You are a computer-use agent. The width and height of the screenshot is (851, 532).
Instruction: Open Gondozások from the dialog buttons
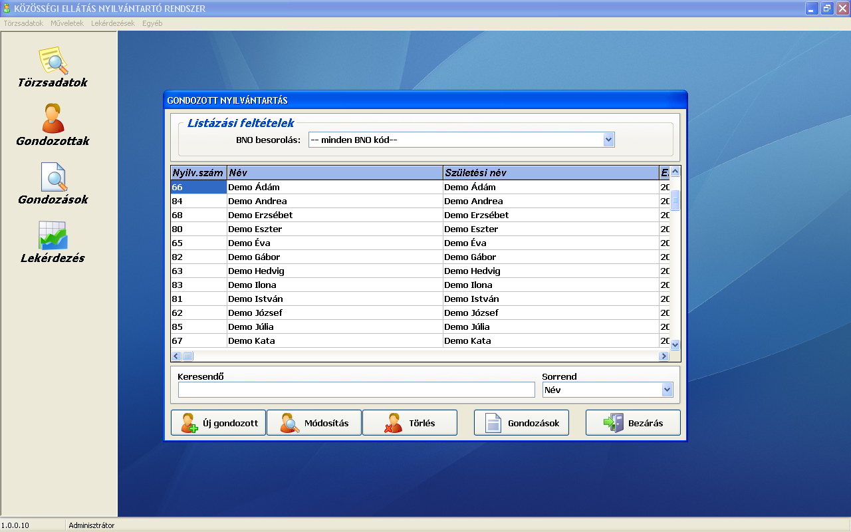click(x=521, y=423)
